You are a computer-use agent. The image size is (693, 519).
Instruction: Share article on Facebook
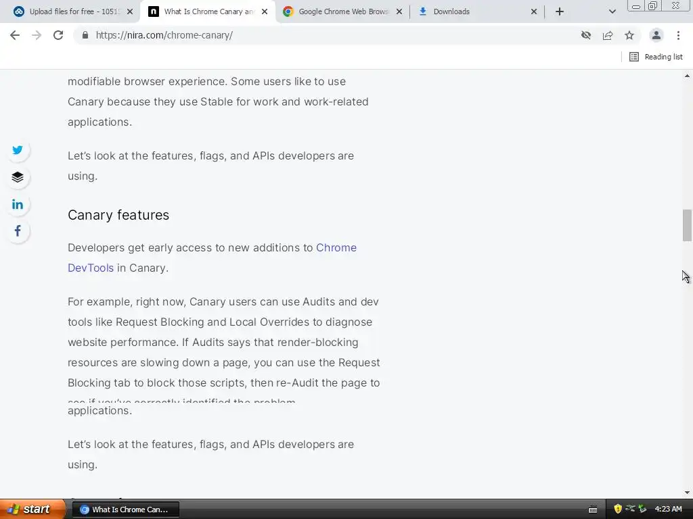coord(18,231)
